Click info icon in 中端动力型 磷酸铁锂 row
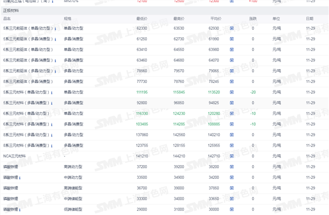The width and height of the screenshot is (329, 215). point(20,178)
